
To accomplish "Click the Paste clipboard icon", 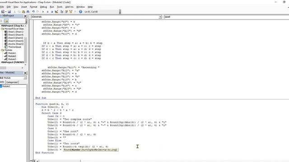I will (23, 12).
